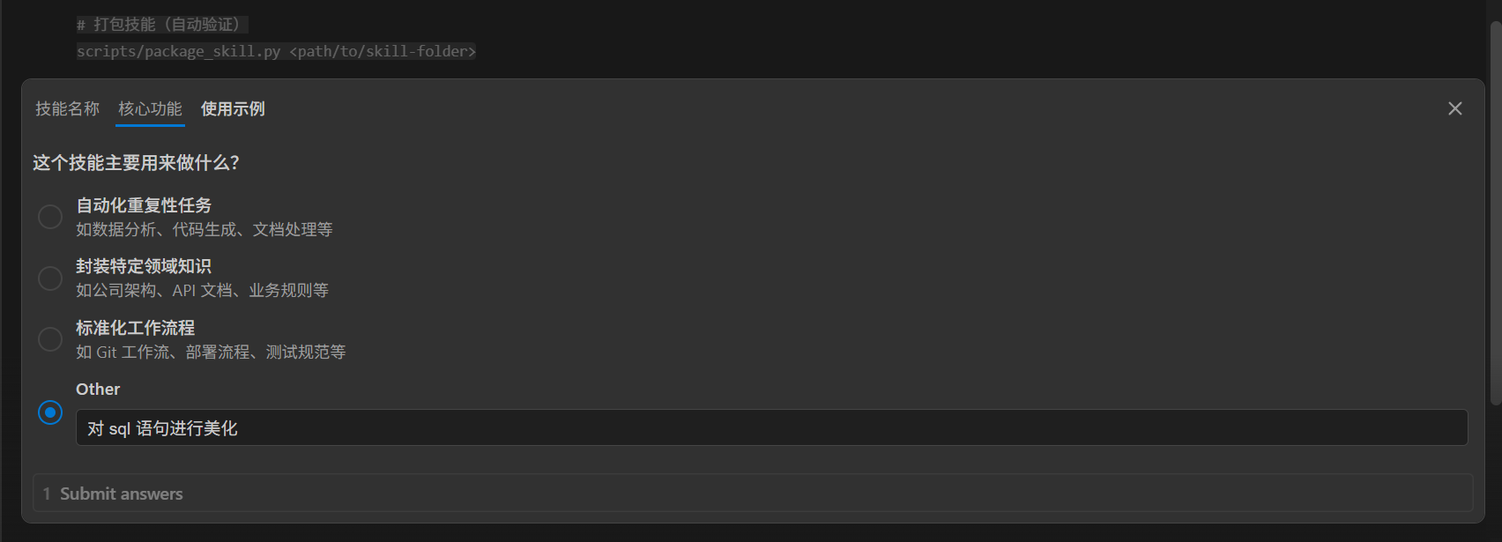Screen dimensions: 1502x542
Task: Click the description 如公司架构、API 文档、业务规则等
Action: click(203, 290)
